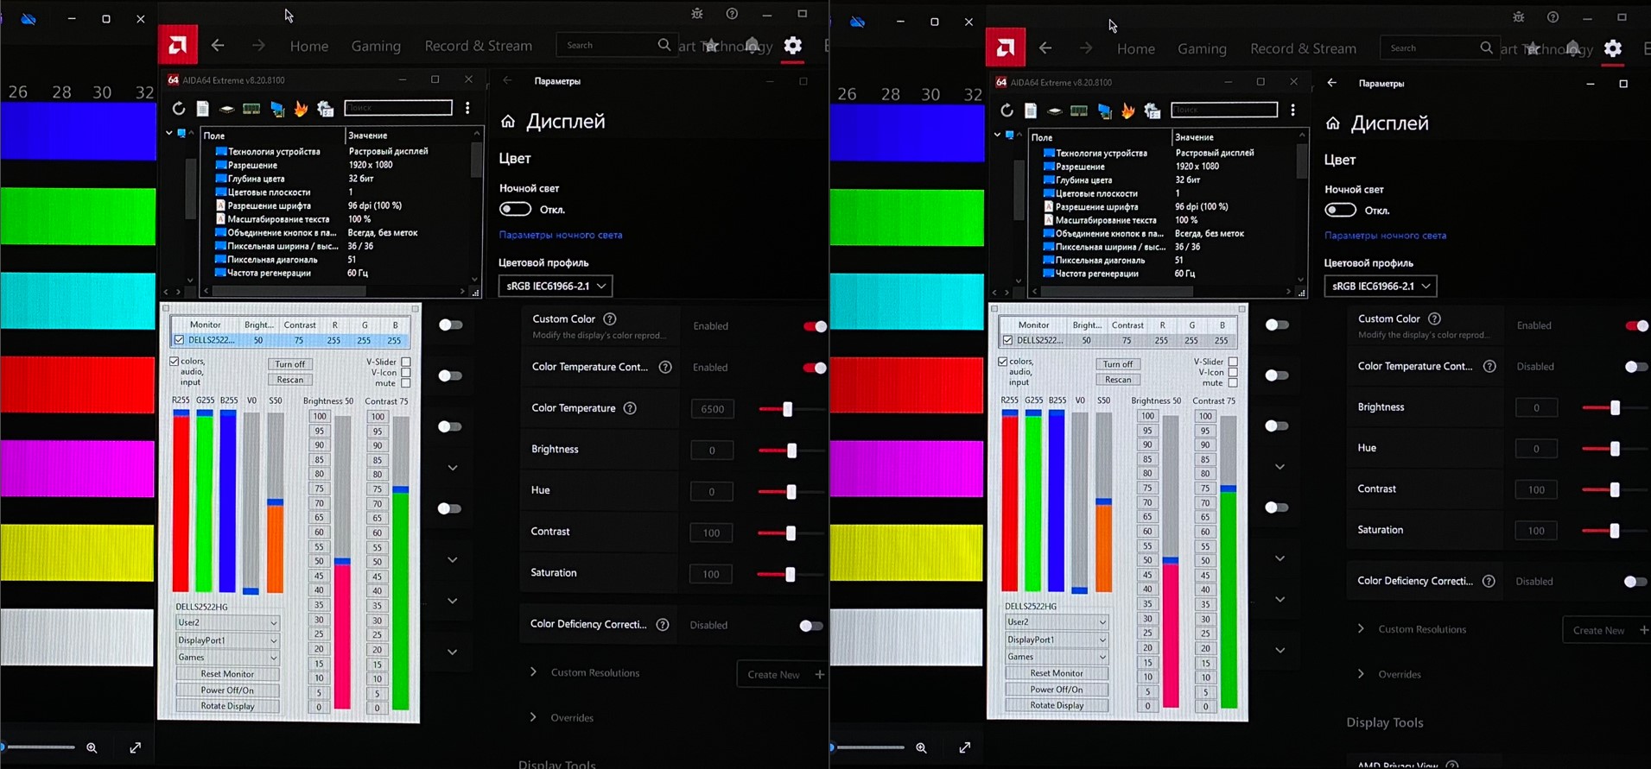
Task: Open the report document icon in left AIDA64
Action: [202, 109]
